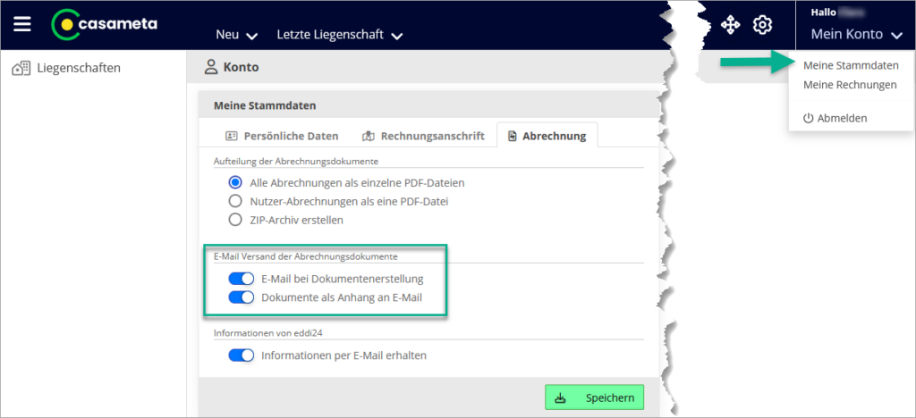Viewport: 916px width, 418px height.
Task: Click the download icon in Speichern button
Action: click(x=561, y=397)
